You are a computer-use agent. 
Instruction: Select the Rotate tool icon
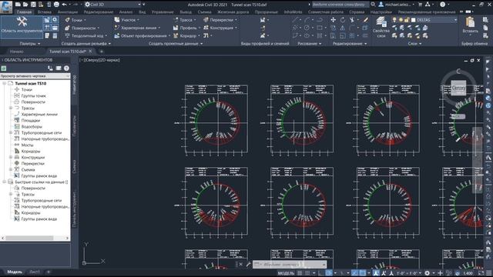tap(342, 20)
